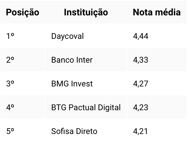Click the Posição column header
Image resolution: width=189 pixels, height=145 pixels.
(x=23, y=12)
